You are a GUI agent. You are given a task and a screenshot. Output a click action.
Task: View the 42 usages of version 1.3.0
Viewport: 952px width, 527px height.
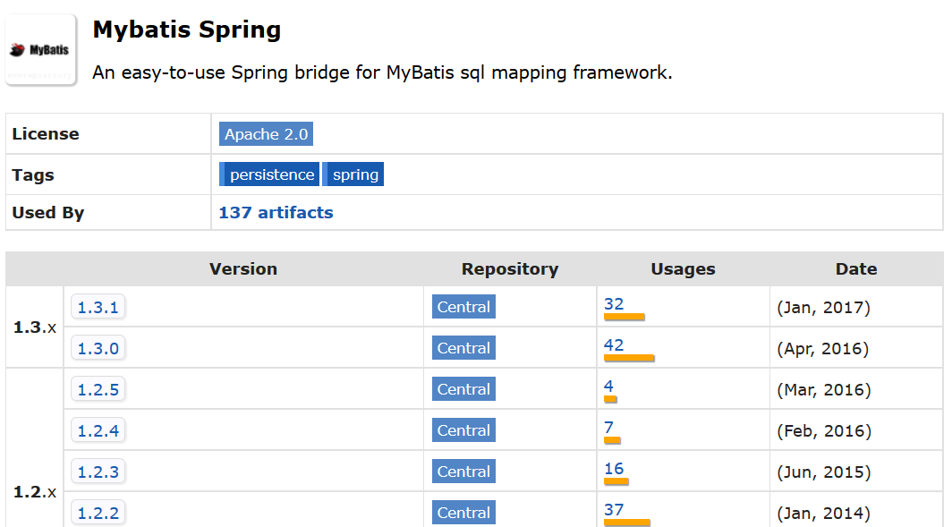pos(613,345)
